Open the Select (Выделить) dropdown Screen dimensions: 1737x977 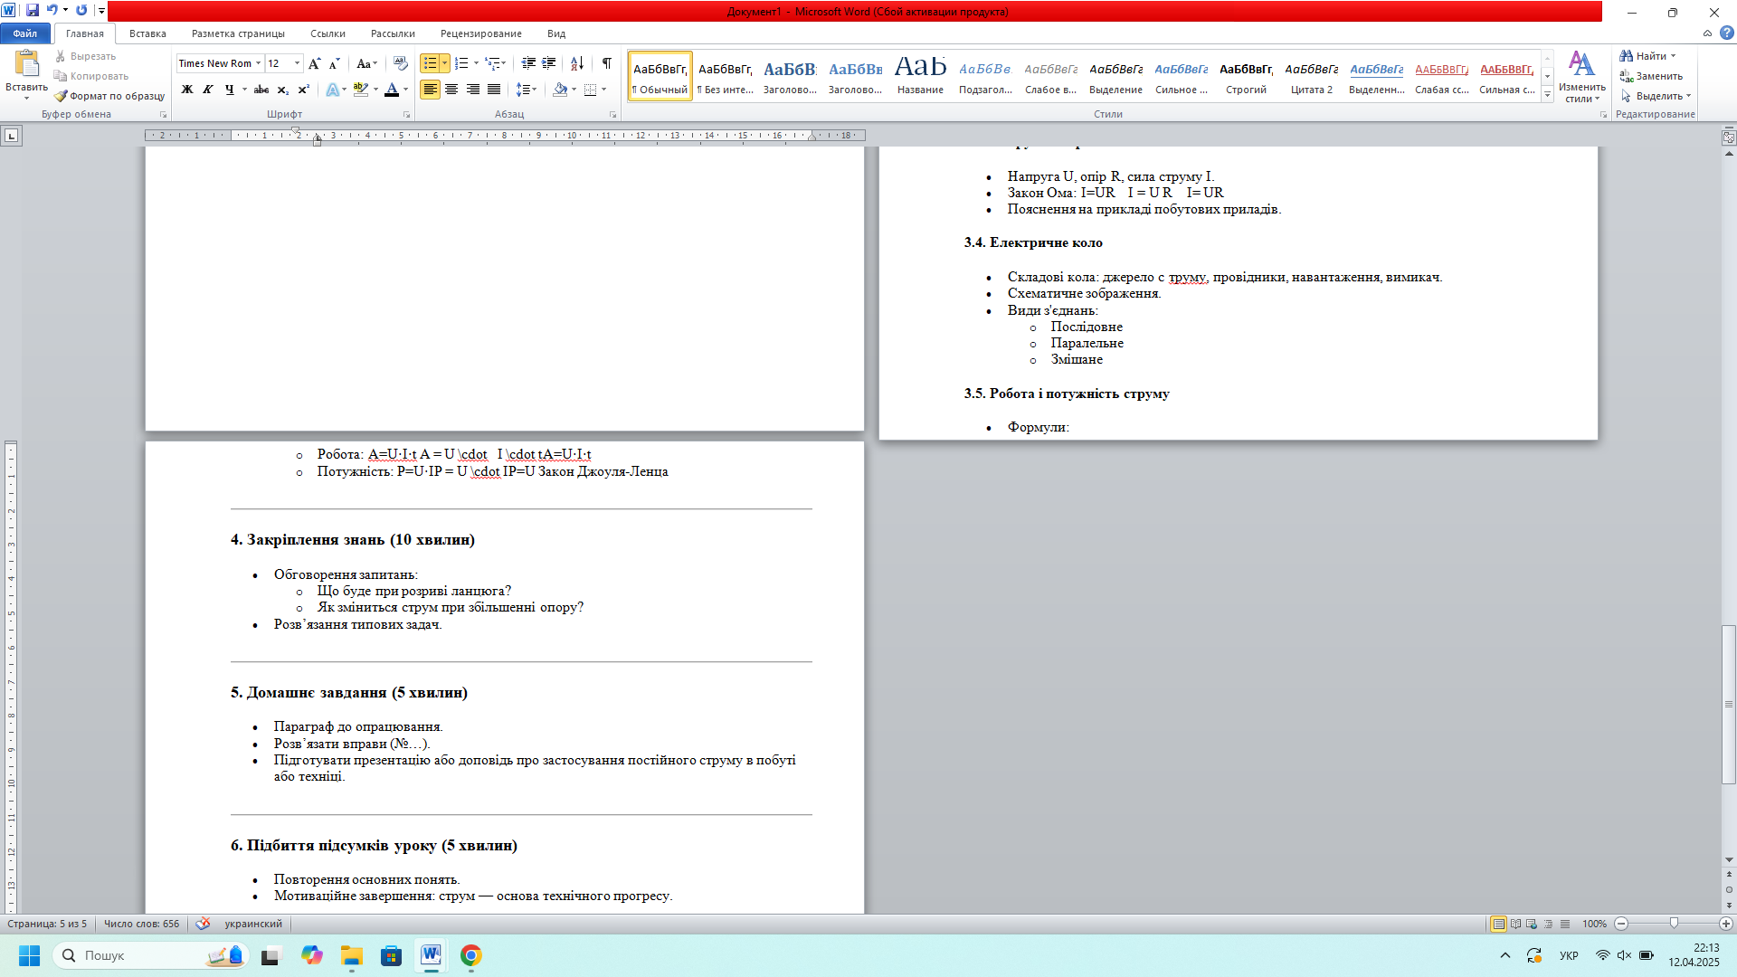coord(1656,96)
